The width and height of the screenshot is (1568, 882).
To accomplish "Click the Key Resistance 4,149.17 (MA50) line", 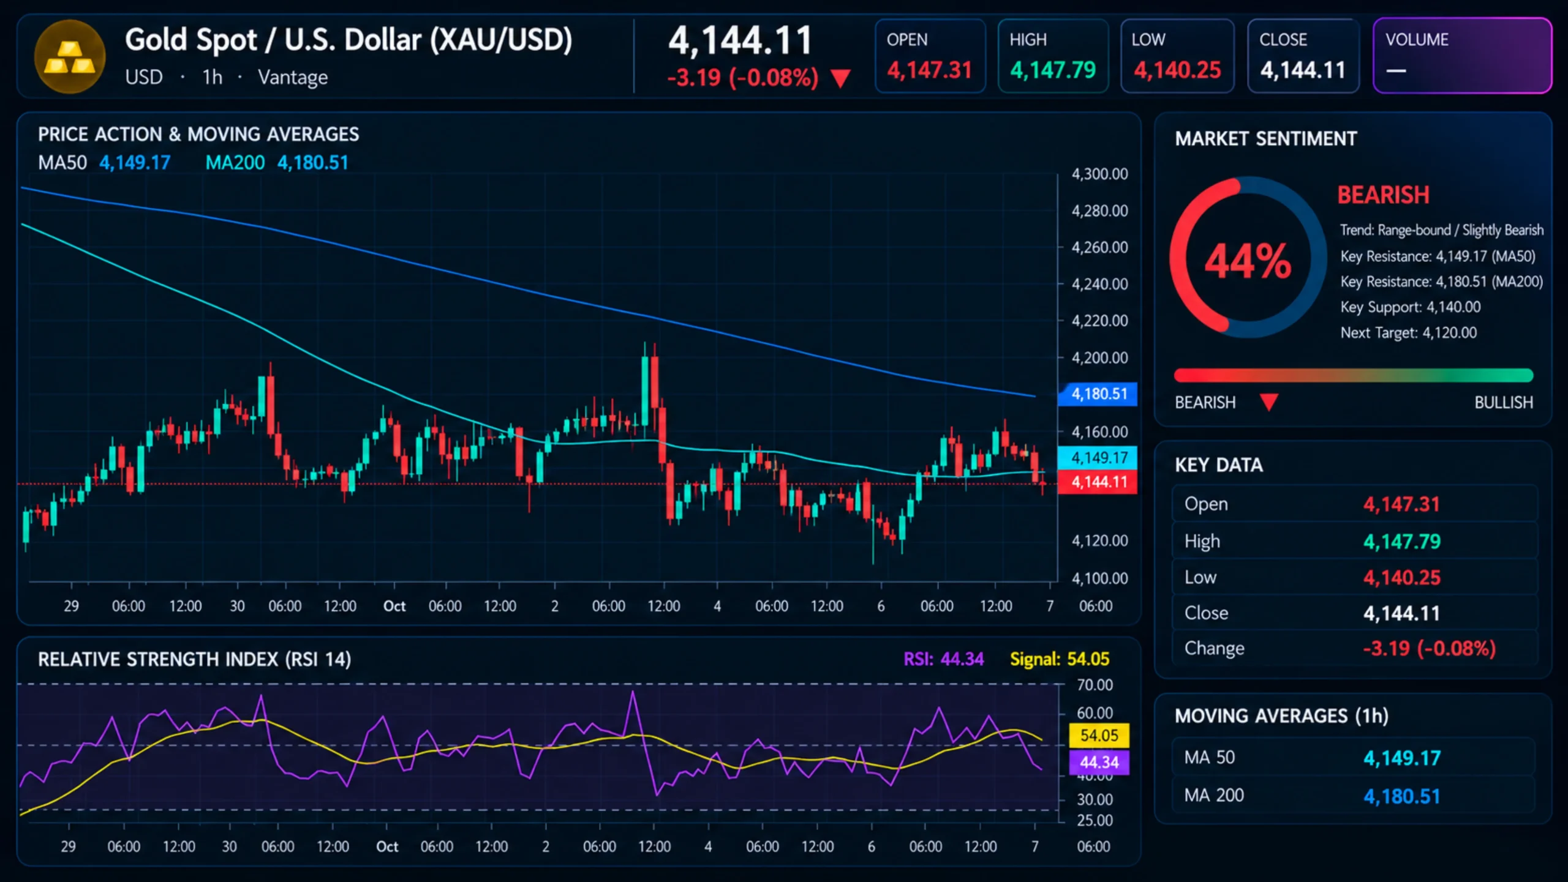I will (1438, 256).
